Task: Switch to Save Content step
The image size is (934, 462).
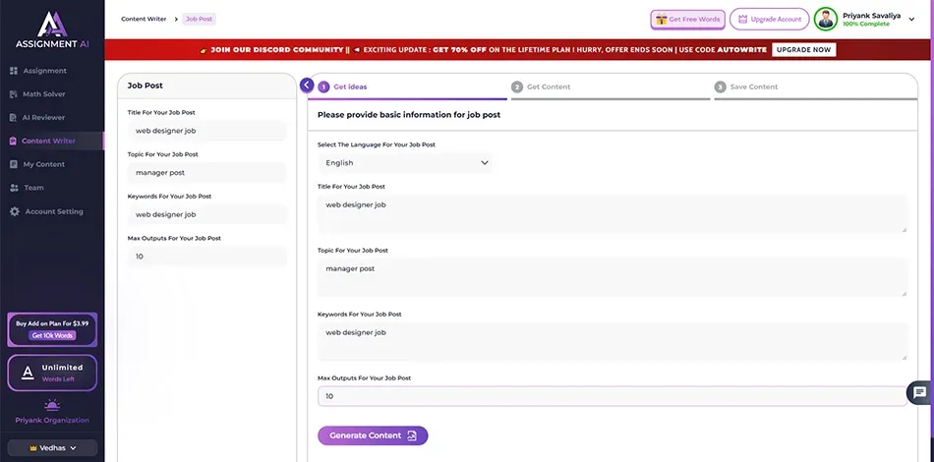Action: (753, 87)
